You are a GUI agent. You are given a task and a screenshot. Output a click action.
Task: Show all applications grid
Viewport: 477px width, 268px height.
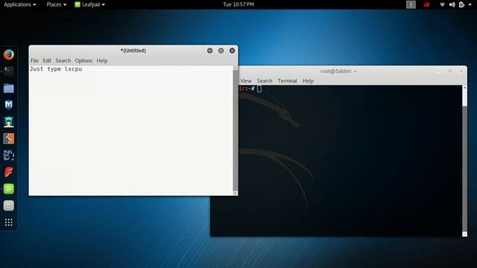[x=8, y=223]
